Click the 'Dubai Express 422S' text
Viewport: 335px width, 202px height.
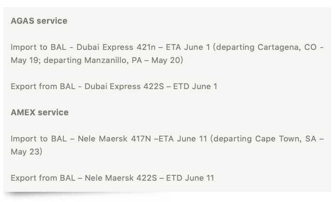coord(124,87)
